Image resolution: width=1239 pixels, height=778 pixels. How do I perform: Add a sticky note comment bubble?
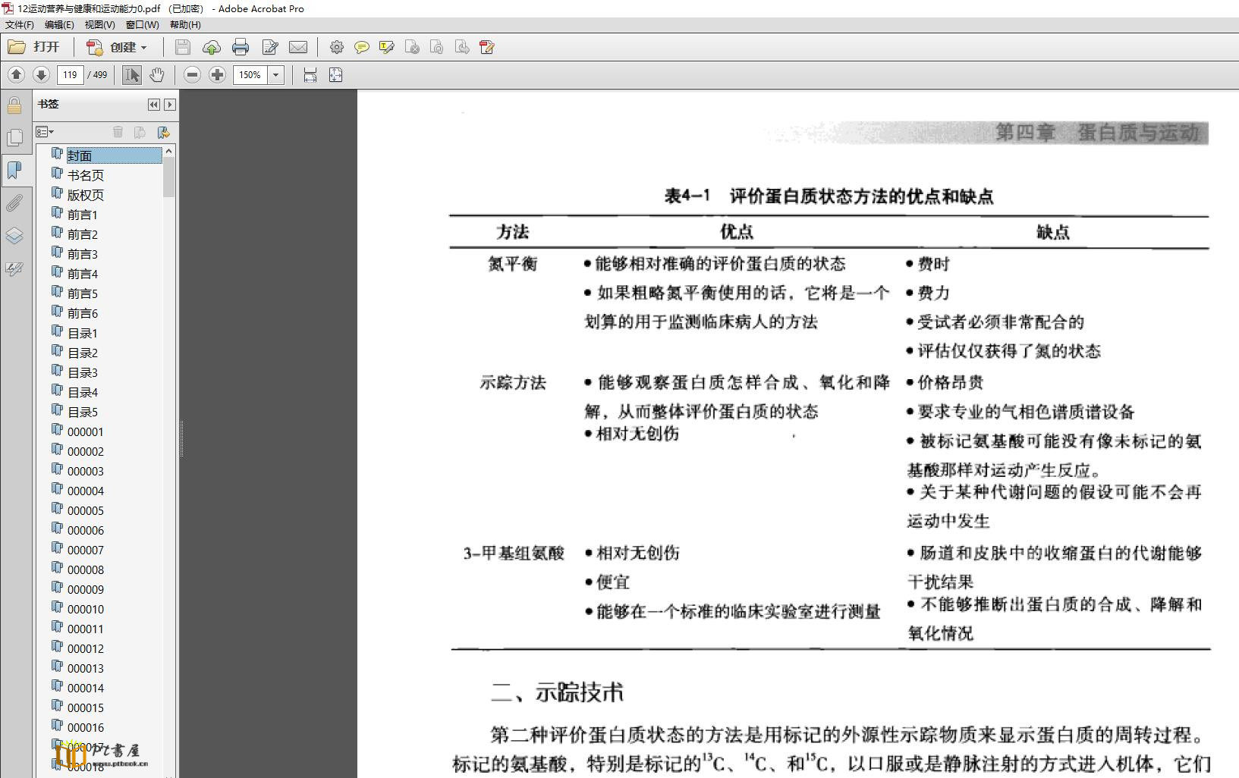(x=362, y=48)
